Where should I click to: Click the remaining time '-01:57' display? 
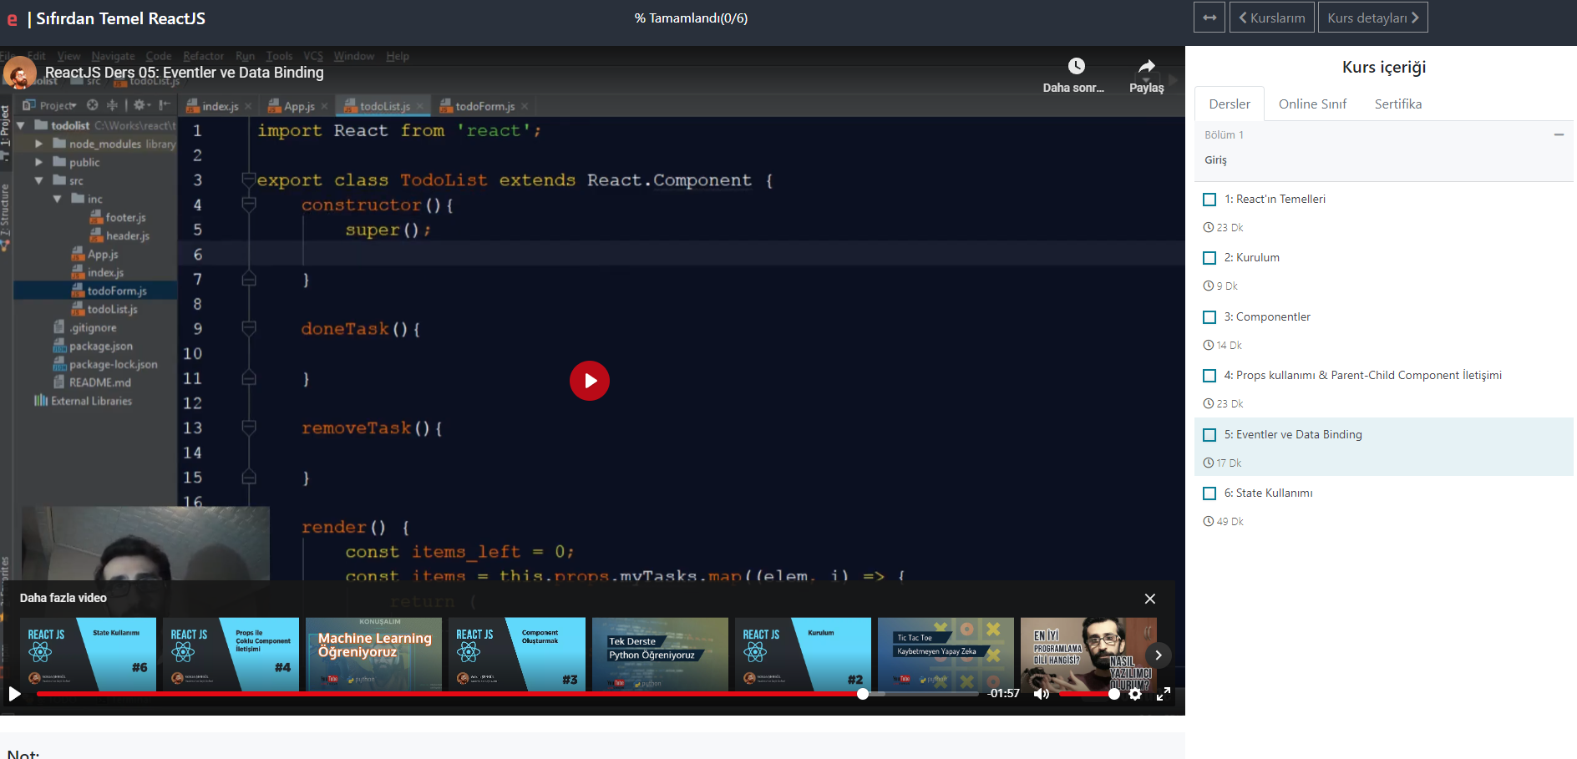tap(1003, 694)
